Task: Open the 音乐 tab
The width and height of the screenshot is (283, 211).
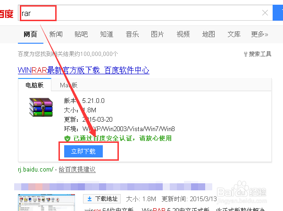Action: pyautogui.click(x=132, y=34)
